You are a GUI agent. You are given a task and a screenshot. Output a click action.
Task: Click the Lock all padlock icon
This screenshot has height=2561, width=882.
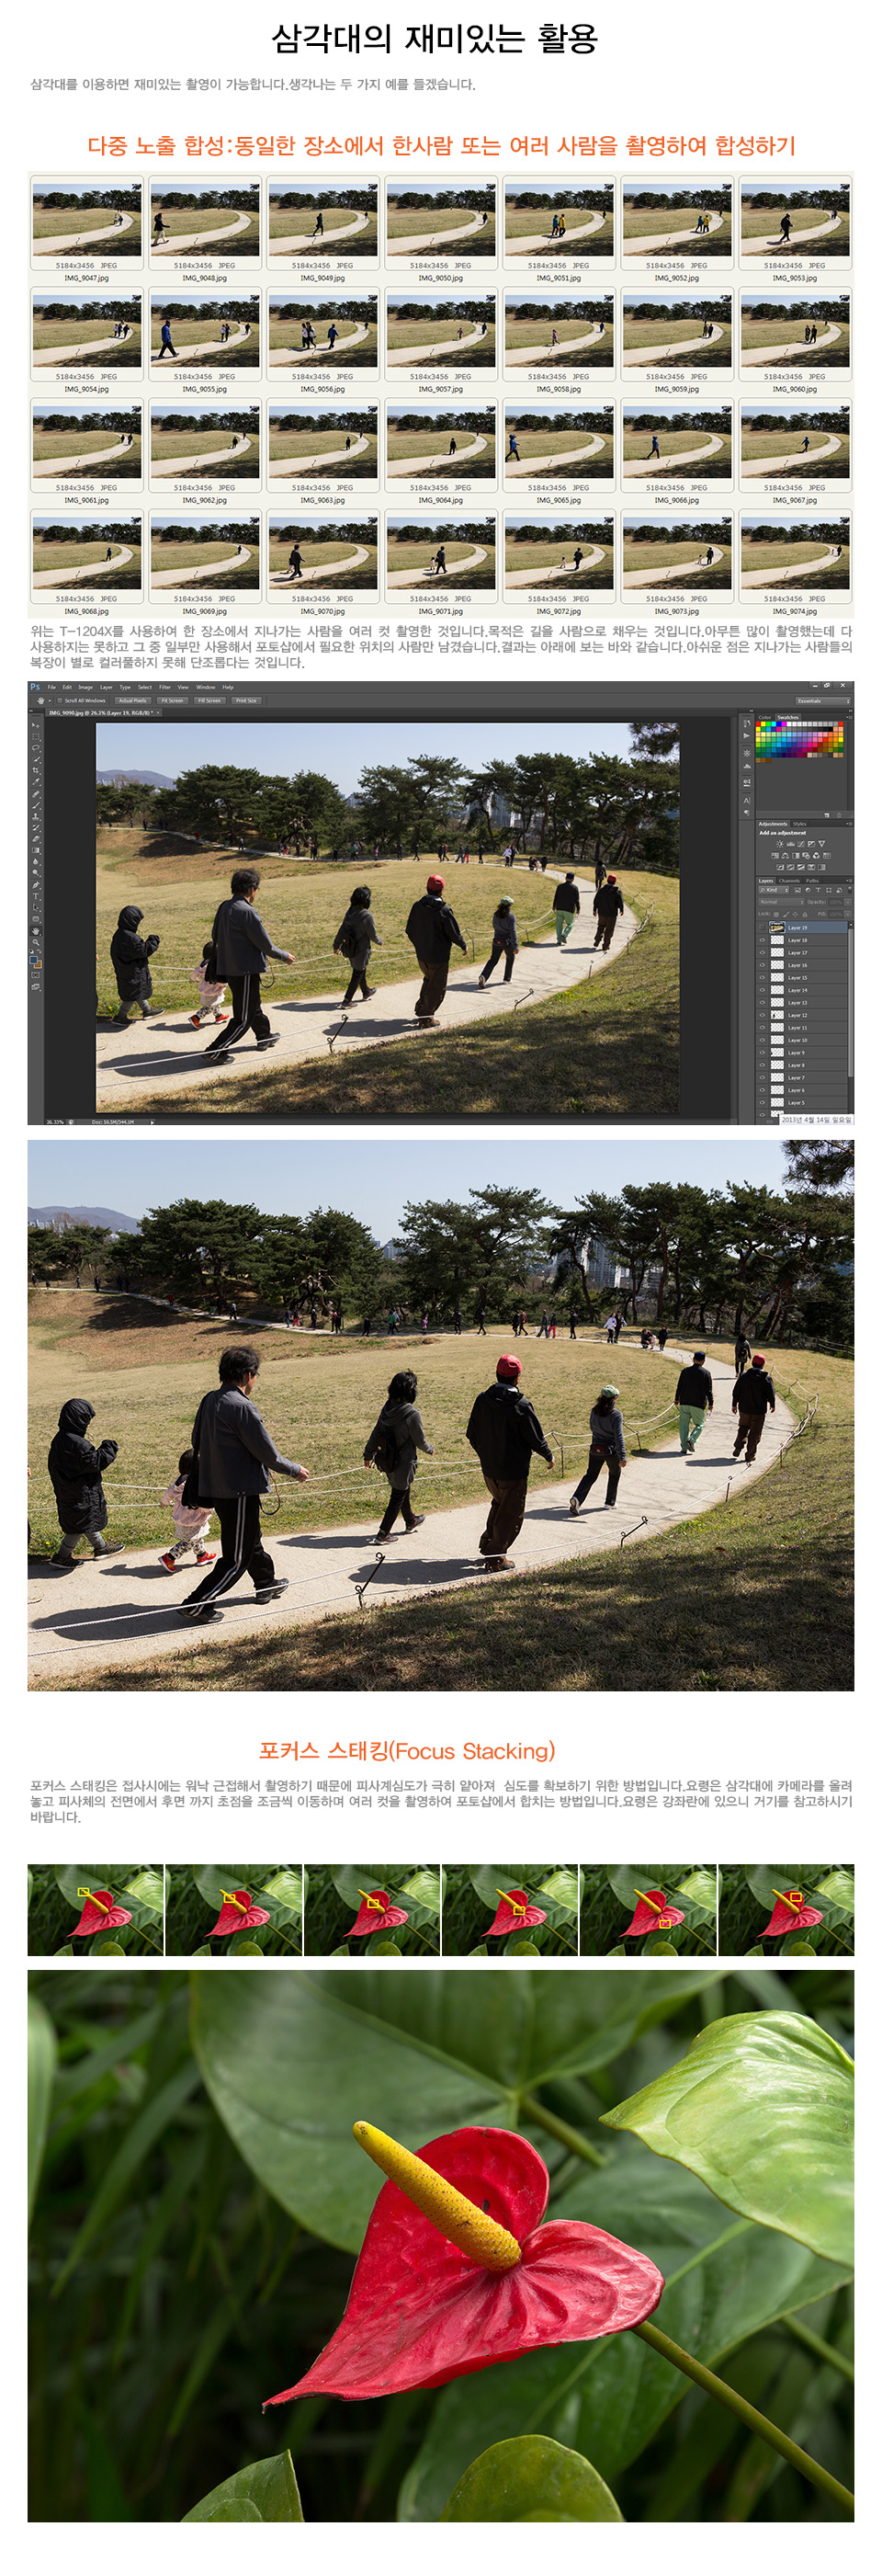(805, 914)
